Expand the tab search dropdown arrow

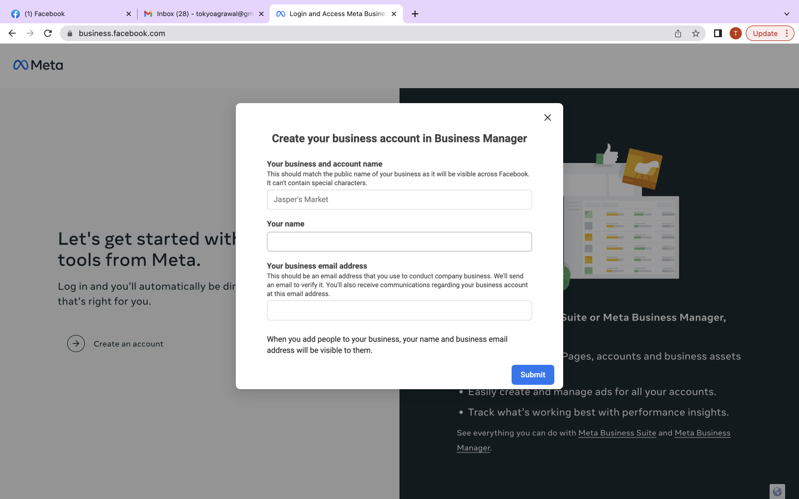[x=786, y=14]
